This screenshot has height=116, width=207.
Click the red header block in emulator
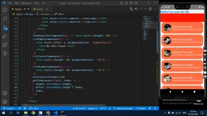[182, 18]
